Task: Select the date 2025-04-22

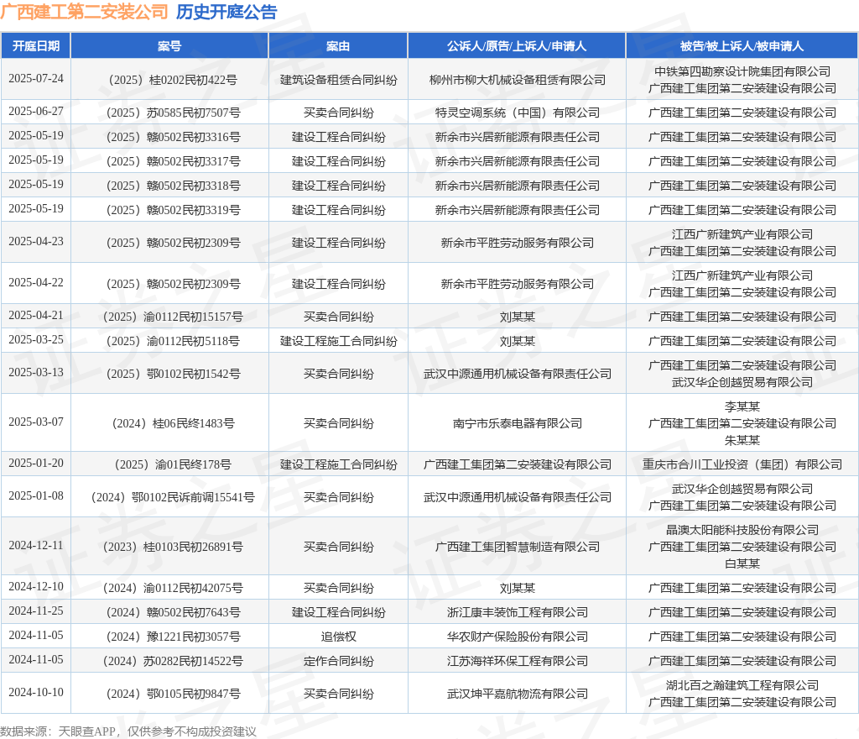Action: pyautogui.click(x=36, y=283)
